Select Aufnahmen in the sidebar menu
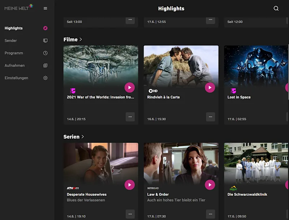Image resolution: width=289 pixels, height=220 pixels. tap(14, 65)
